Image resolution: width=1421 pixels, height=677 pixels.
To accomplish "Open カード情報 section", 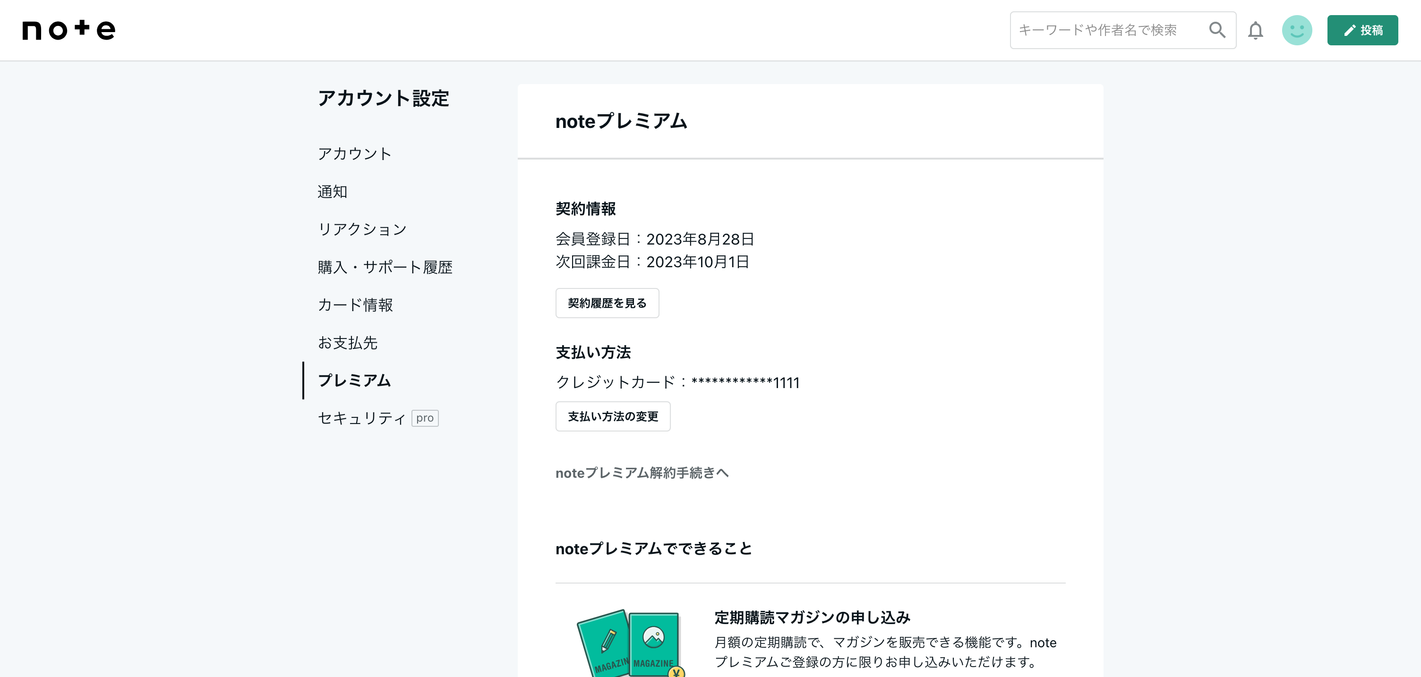I will [x=355, y=305].
